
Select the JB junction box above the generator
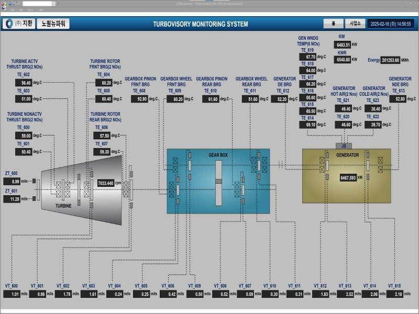[x=344, y=146]
